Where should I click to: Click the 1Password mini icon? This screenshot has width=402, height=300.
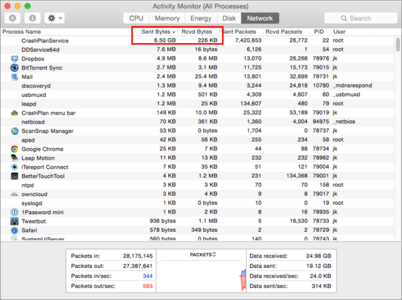pyautogui.click(x=15, y=212)
